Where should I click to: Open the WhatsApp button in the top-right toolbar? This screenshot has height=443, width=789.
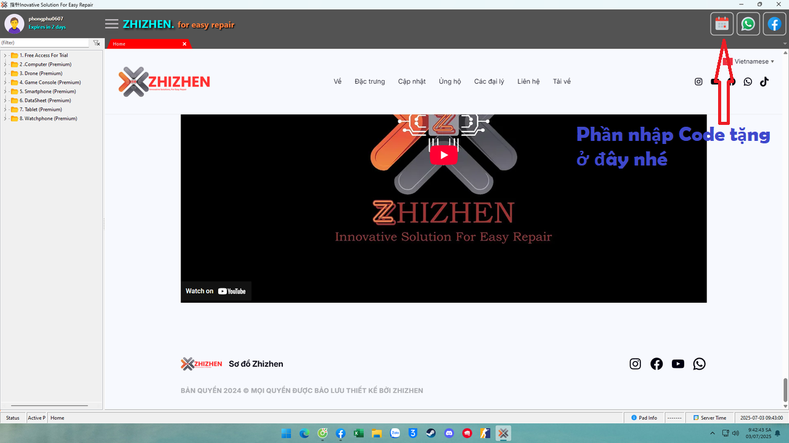click(x=748, y=24)
